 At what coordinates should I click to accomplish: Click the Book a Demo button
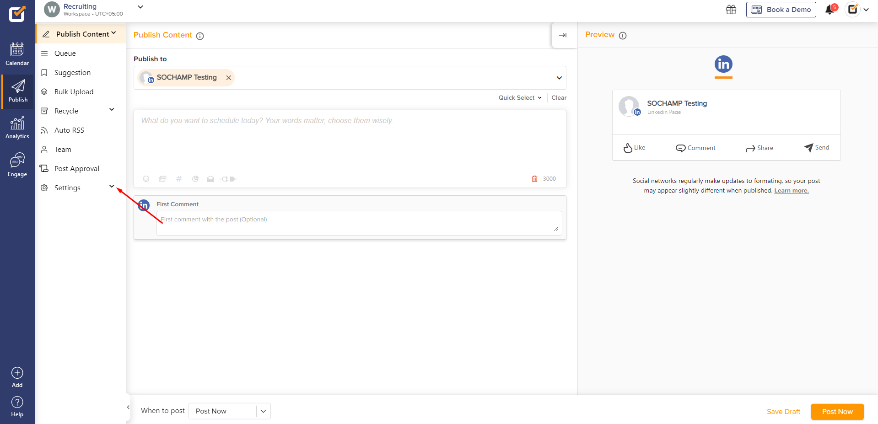coord(781,10)
